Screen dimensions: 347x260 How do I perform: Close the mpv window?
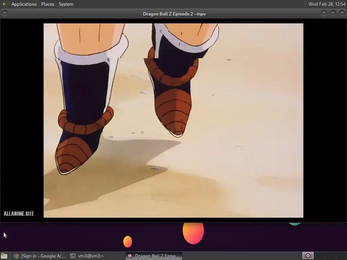pyautogui.click(x=342, y=14)
